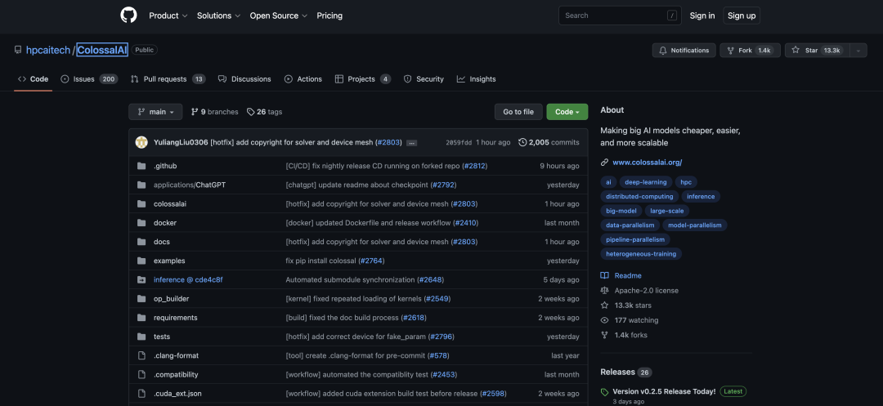Switch to the Pull requests tab
This screenshot has height=406, width=883.
tap(168, 79)
